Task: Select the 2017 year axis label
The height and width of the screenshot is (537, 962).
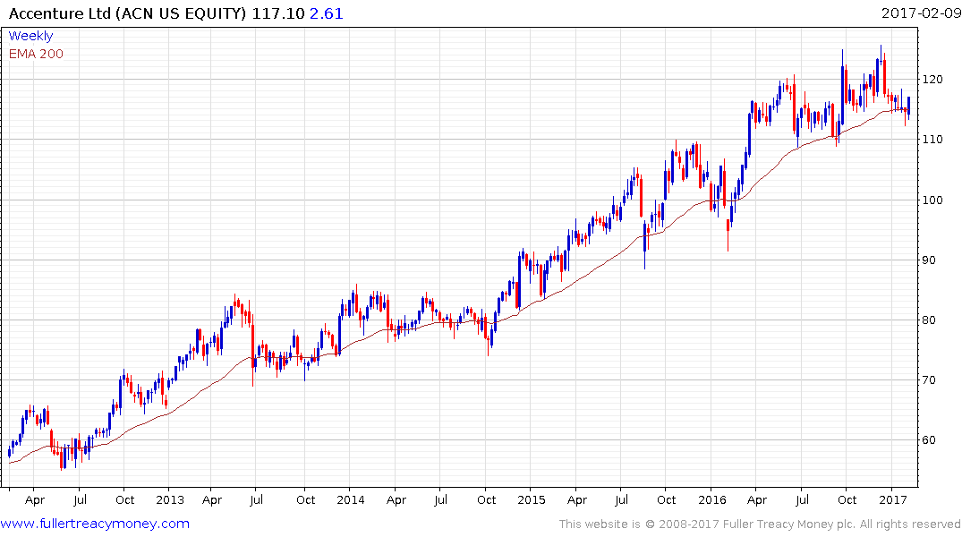Action: pos(893,499)
